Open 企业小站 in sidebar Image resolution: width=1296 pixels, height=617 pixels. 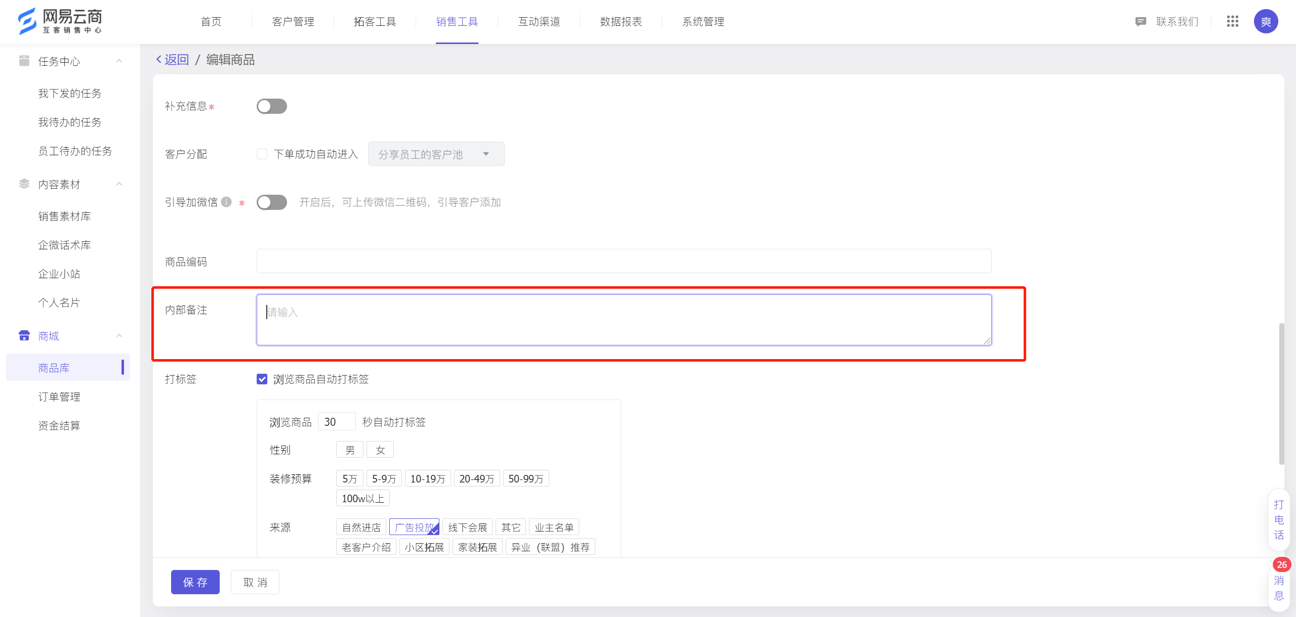point(59,274)
